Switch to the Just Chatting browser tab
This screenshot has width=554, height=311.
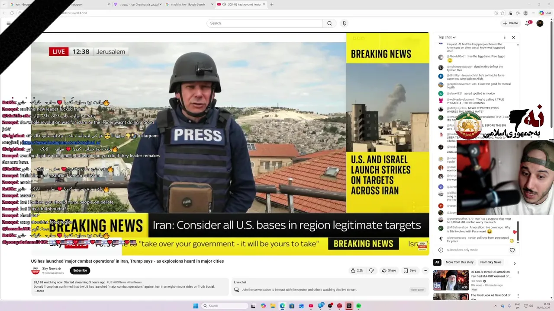click(138, 4)
